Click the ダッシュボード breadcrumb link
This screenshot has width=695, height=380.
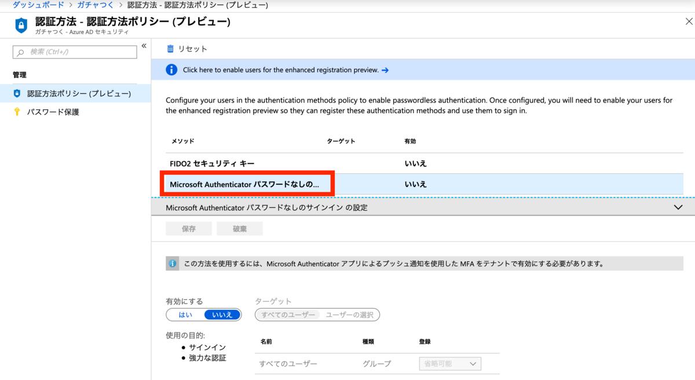coord(38,5)
